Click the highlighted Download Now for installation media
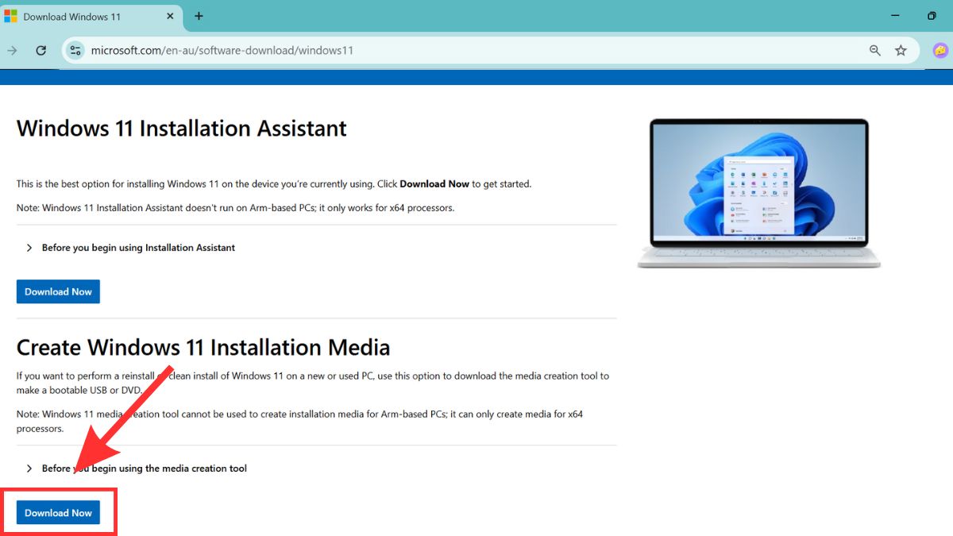This screenshot has width=953, height=536. [x=57, y=512]
